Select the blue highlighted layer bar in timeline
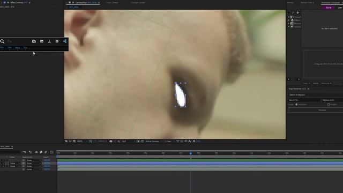This screenshot has height=193, width=343. tap(200, 163)
